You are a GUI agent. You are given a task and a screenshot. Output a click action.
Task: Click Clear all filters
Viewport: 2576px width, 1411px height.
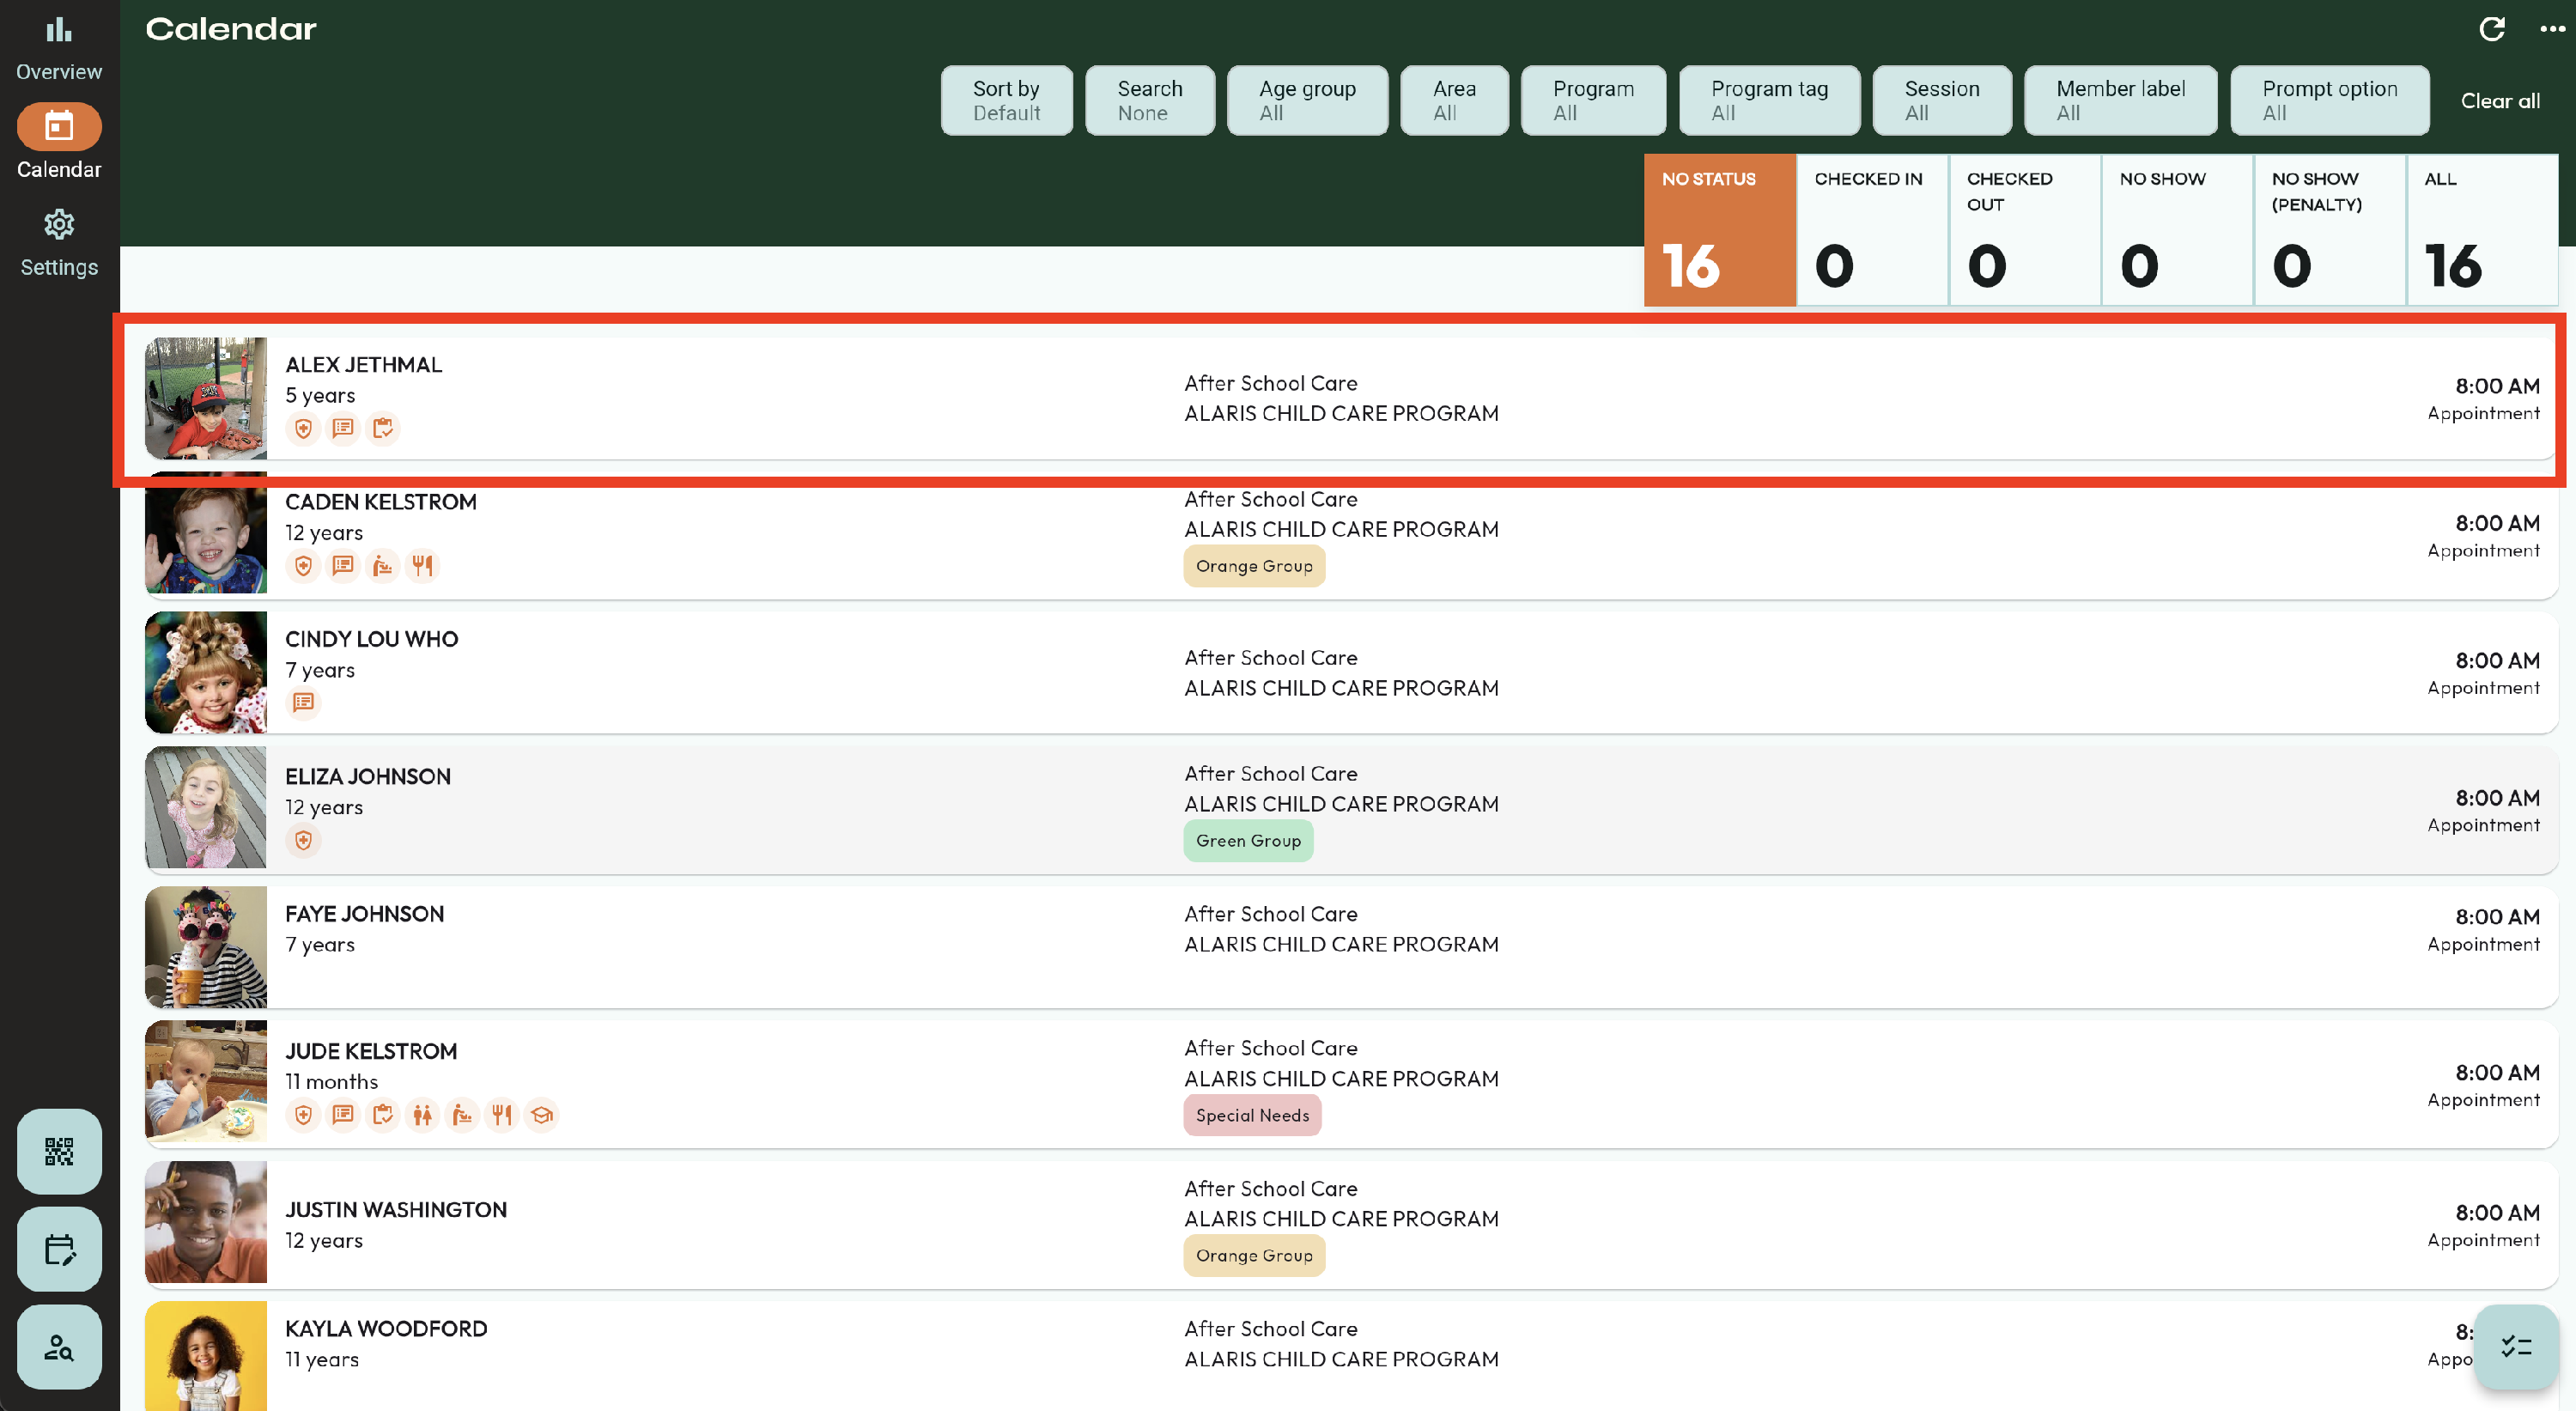pos(2499,101)
